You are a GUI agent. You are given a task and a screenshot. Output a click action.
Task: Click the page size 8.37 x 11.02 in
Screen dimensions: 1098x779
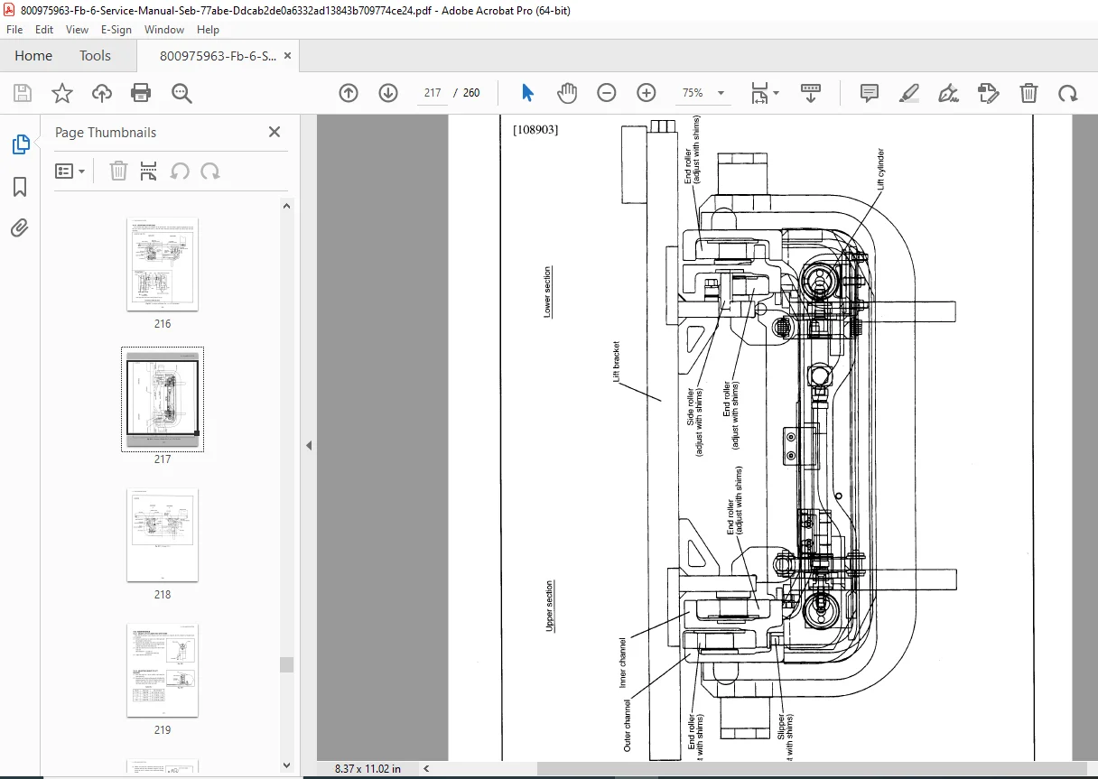[368, 769]
